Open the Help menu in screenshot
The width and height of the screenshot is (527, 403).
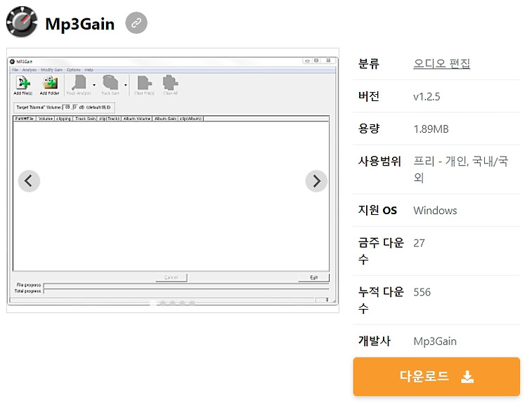(x=89, y=70)
